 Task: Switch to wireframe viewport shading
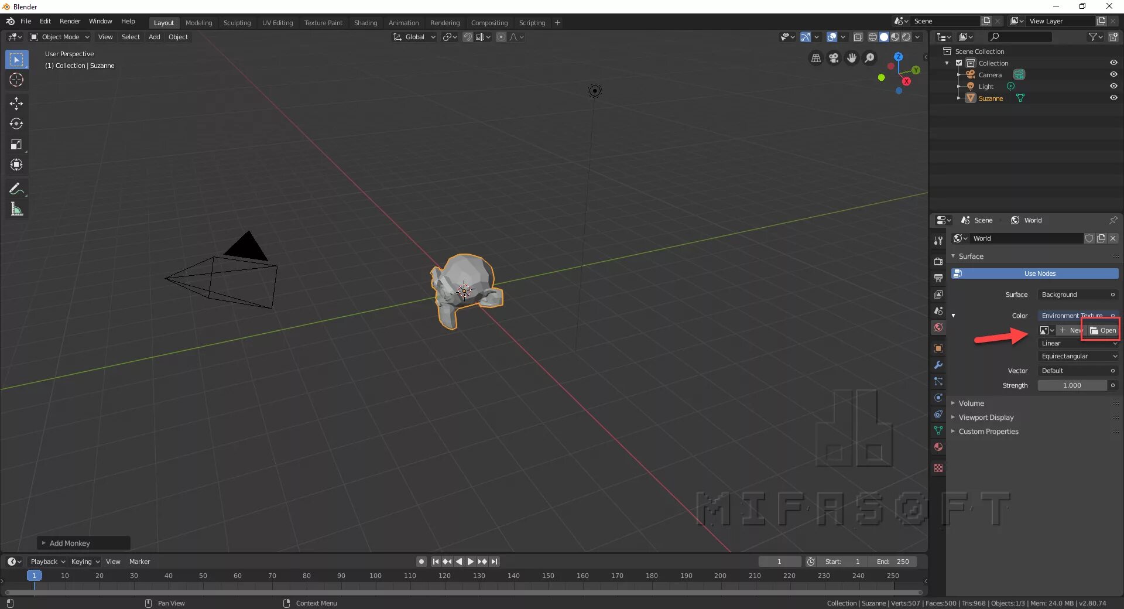coord(873,37)
